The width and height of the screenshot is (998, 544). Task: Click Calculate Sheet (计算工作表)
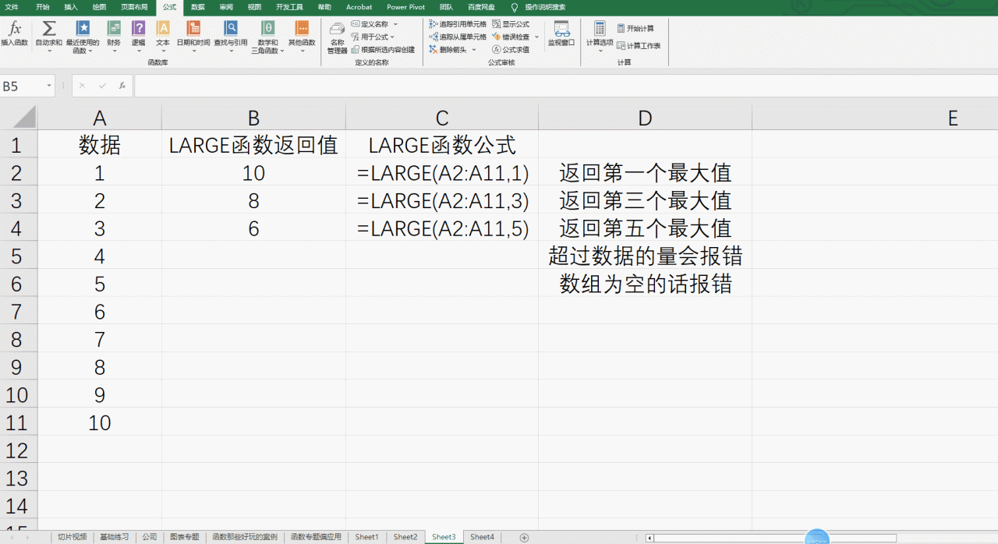point(639,46)
